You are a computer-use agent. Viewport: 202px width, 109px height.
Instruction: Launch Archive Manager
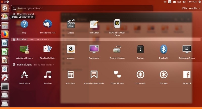(x=117, y=49)
